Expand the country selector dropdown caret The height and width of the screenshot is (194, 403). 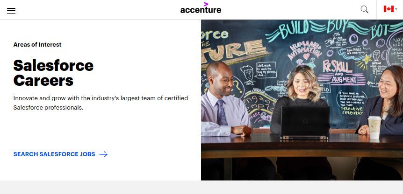[396, 9]
